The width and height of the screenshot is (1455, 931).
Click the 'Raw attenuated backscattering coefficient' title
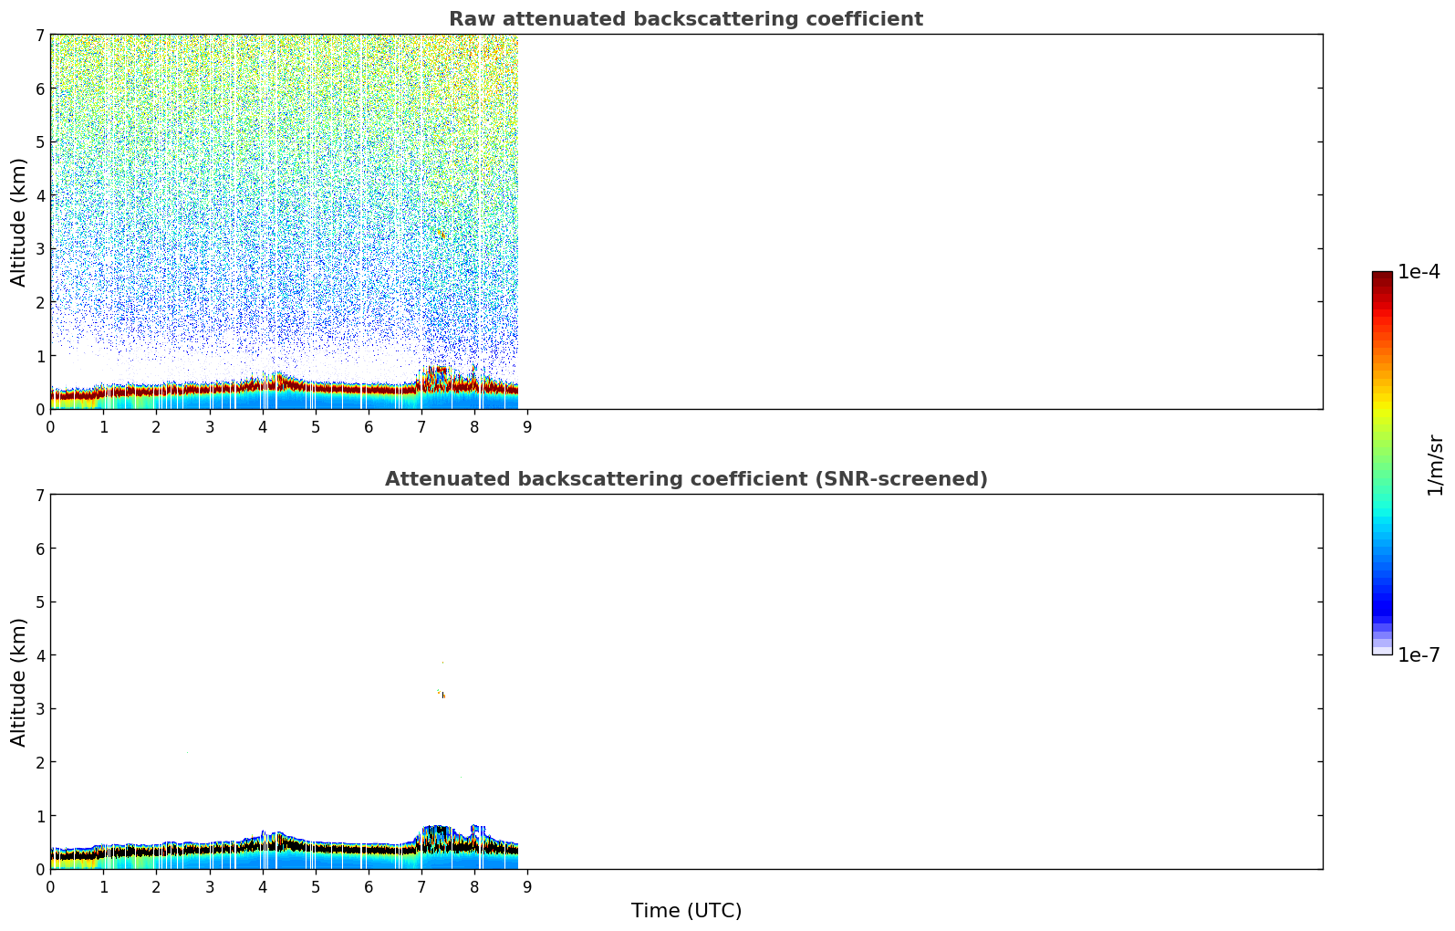click(x=685, y=19)
